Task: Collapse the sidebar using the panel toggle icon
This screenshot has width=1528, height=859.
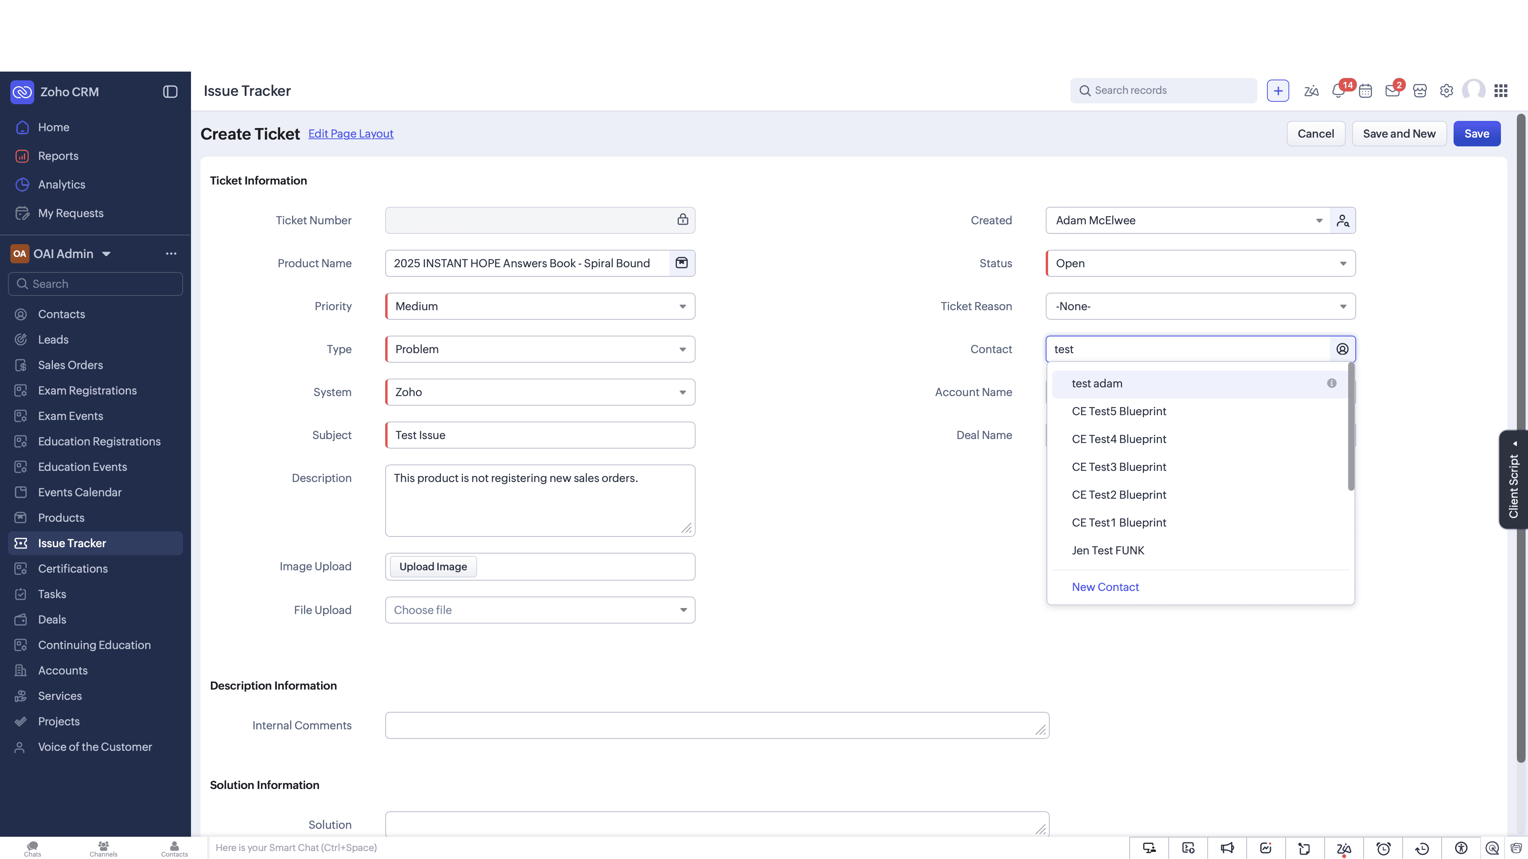Action: [170, 91]
